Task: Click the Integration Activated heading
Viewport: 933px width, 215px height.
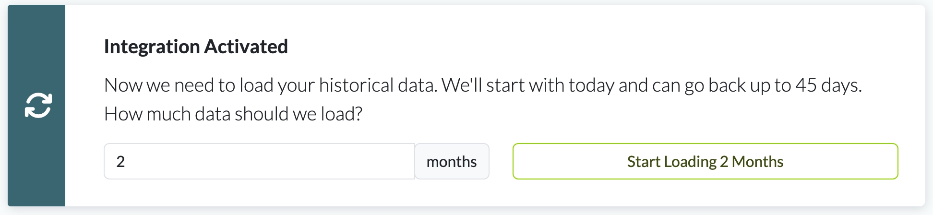Action: [x=196, y=47]
